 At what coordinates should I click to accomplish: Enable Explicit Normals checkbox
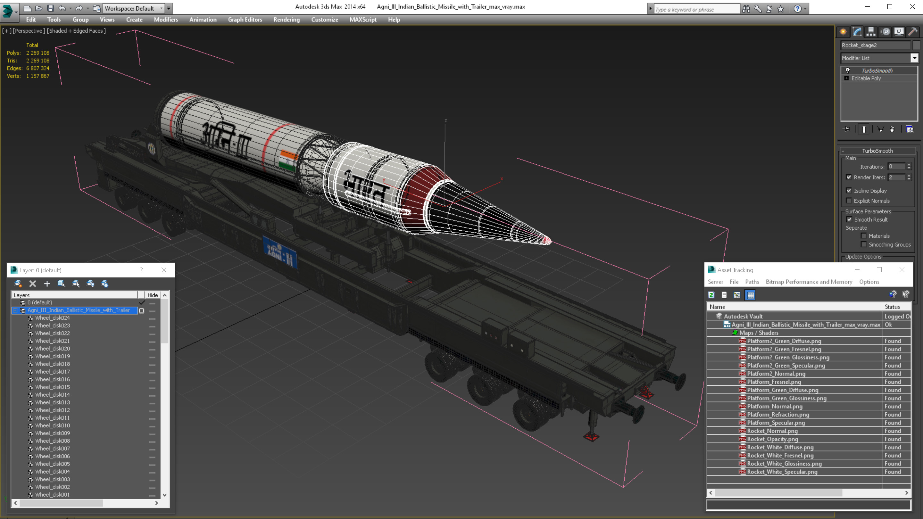click(849, 201)
